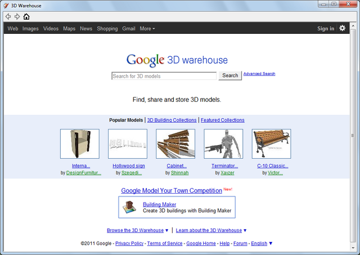Open author Xayzer profile

[x=227, y=173]
